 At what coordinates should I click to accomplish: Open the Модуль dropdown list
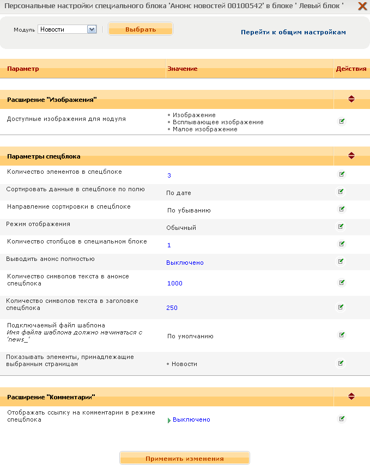coord(92,29)
